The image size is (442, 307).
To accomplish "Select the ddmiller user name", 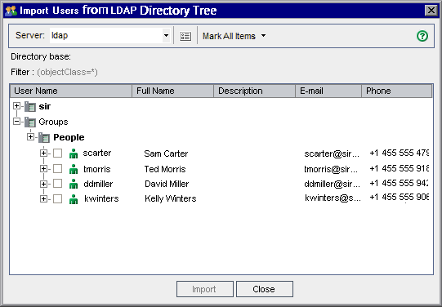I will [98, 184].
